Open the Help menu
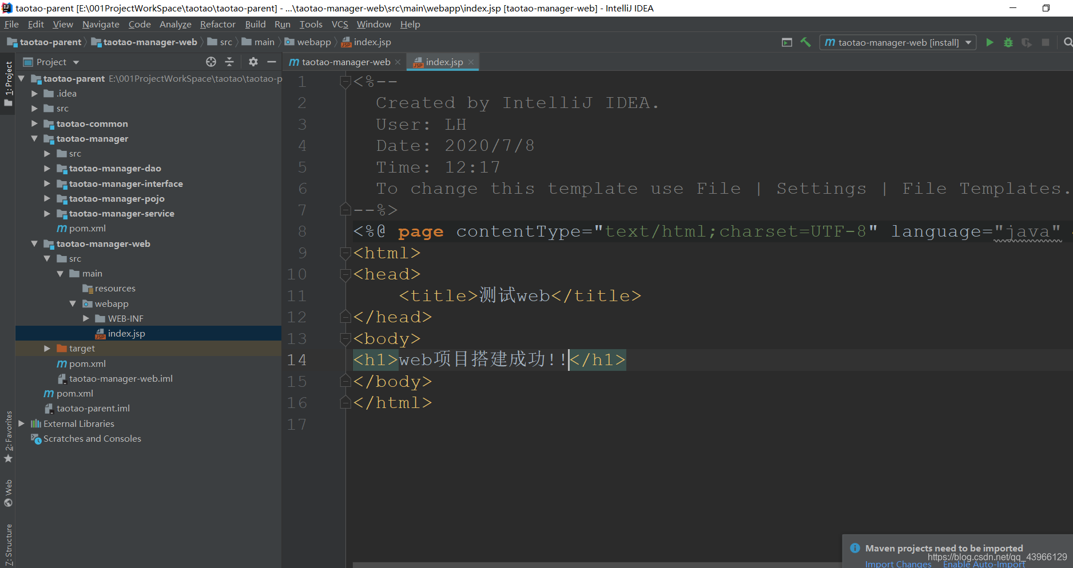1073x568 pixels. (410, 24)
